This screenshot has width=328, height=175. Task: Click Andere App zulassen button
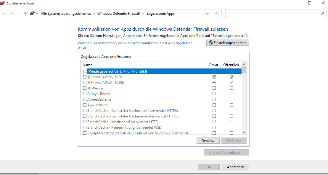pyautogui.click(x=226, y=153)
